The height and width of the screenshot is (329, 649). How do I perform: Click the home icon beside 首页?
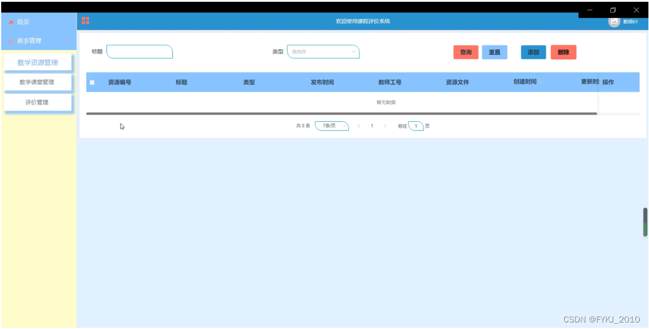click(x=11, y=23)
